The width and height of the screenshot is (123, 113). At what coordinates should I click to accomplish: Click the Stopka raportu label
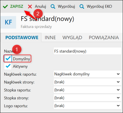click(17, 90)
